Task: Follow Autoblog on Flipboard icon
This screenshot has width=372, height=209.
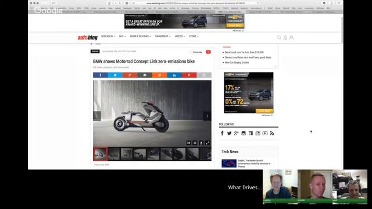Action: (x=251, y=133)
